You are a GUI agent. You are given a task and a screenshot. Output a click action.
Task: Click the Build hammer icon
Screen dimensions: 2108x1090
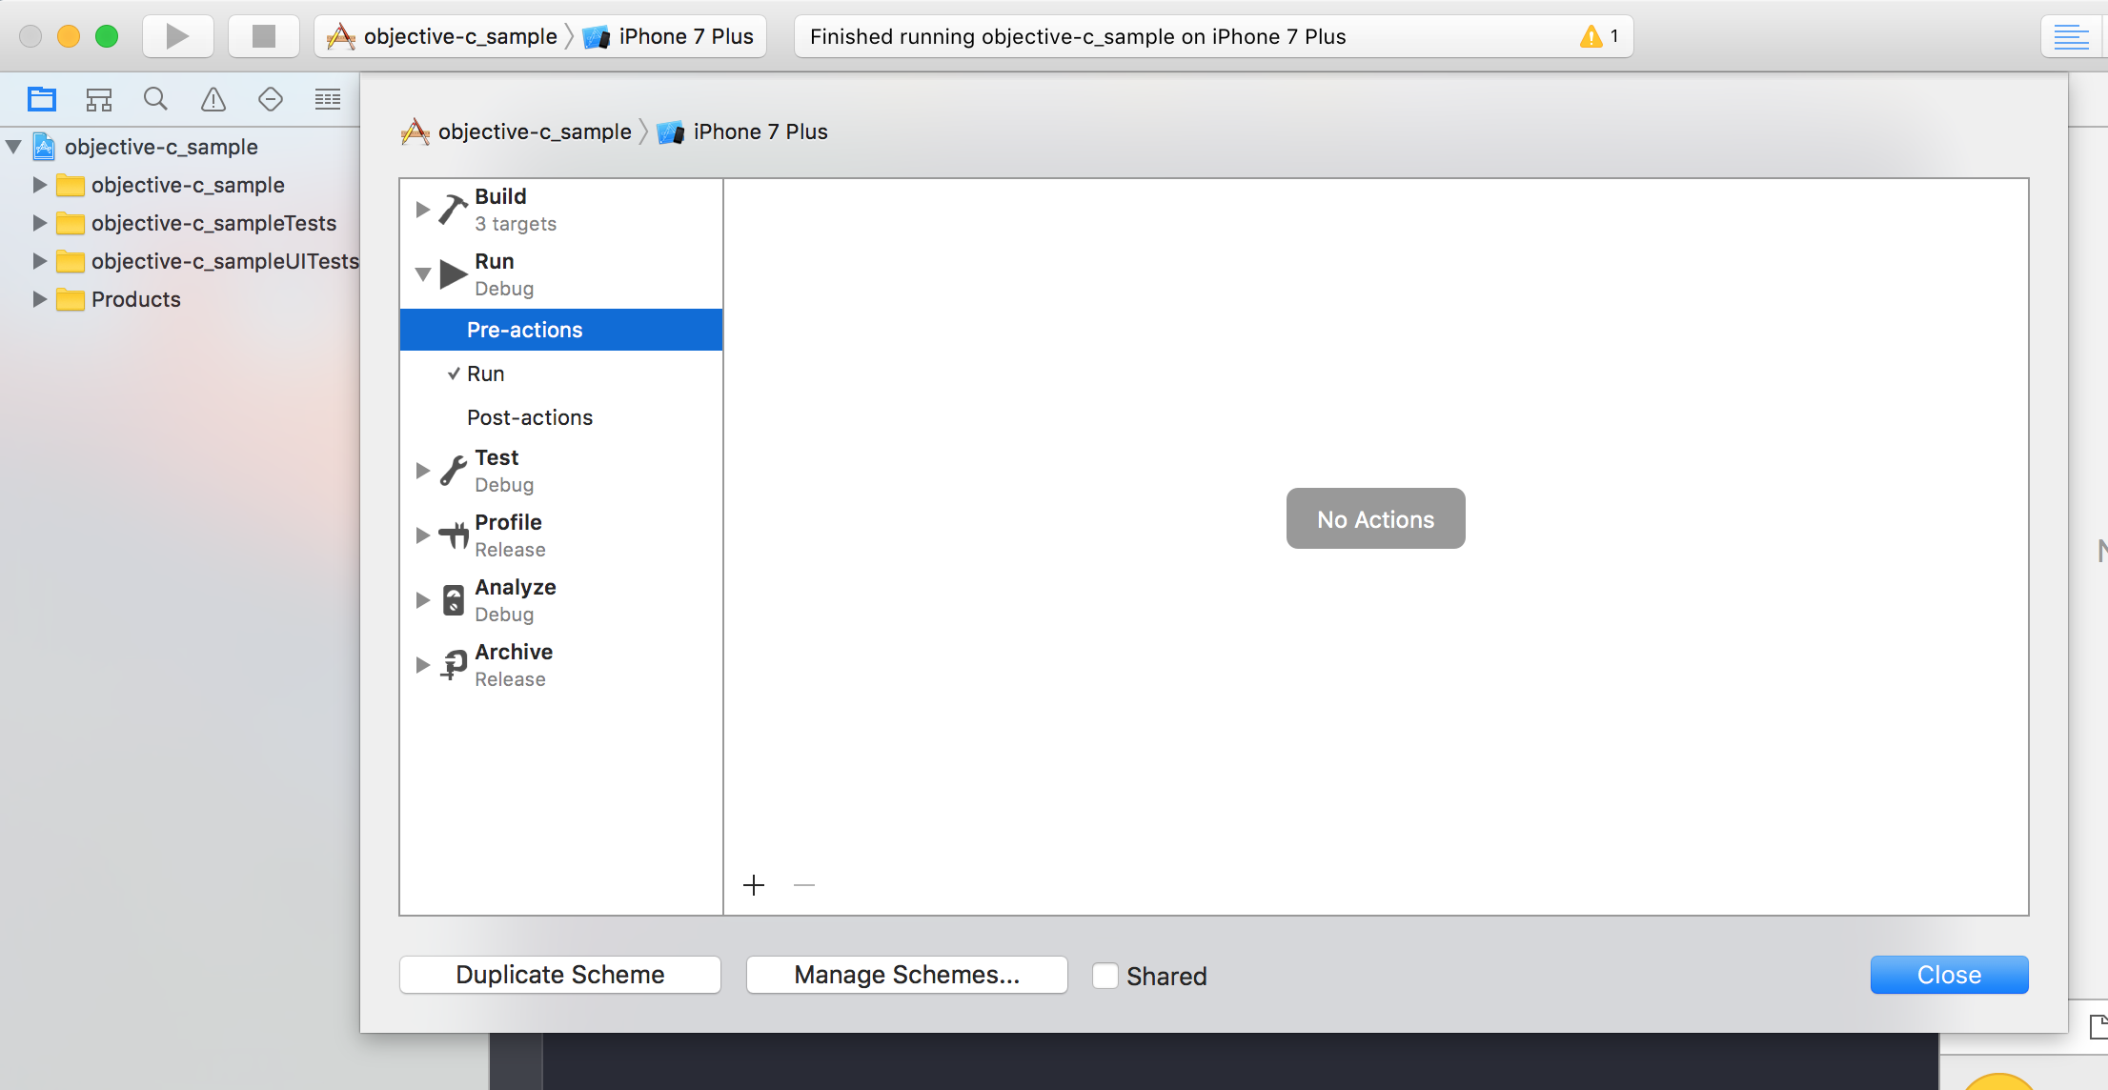point(454,209)
